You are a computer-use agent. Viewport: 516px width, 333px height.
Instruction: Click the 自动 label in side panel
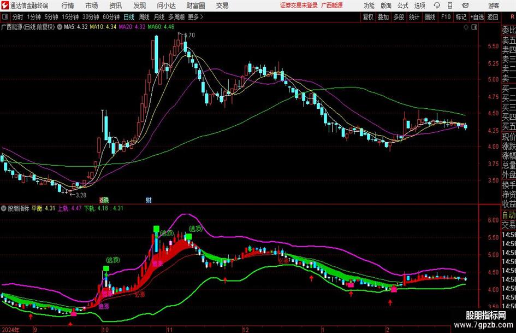click(x=508, y=215)
